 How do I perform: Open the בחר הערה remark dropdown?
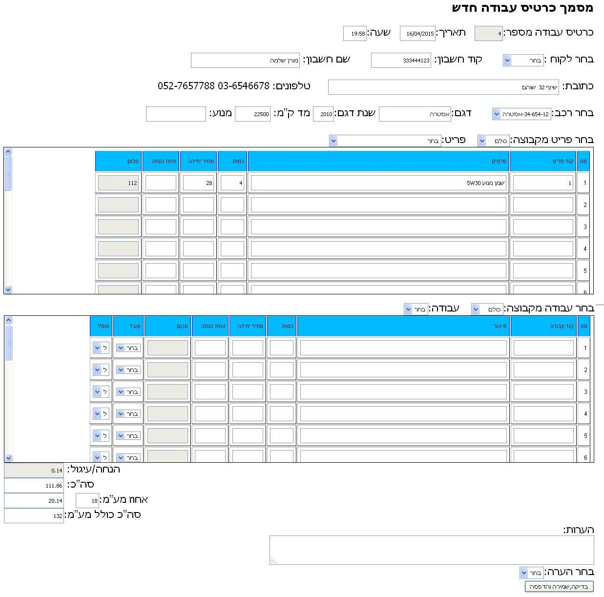[531, 573]
